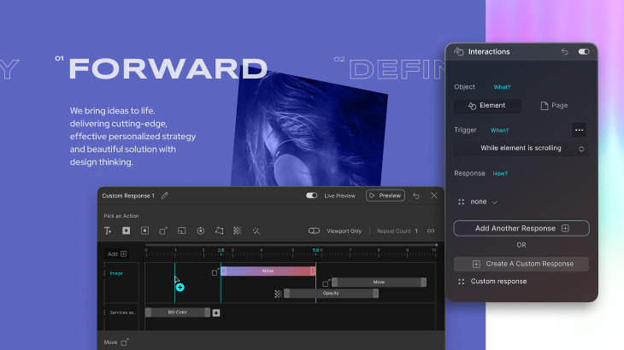
Task: Click the infinite loop icon
Action: tap(431, 230)
